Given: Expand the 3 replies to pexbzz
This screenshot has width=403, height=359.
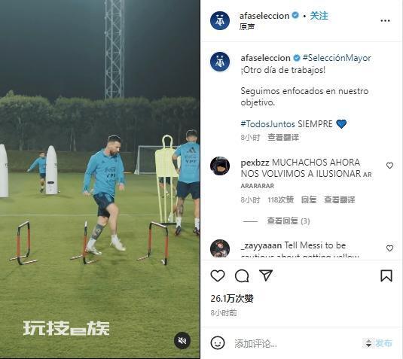Looking at the screenshot, I should (288, 221).
